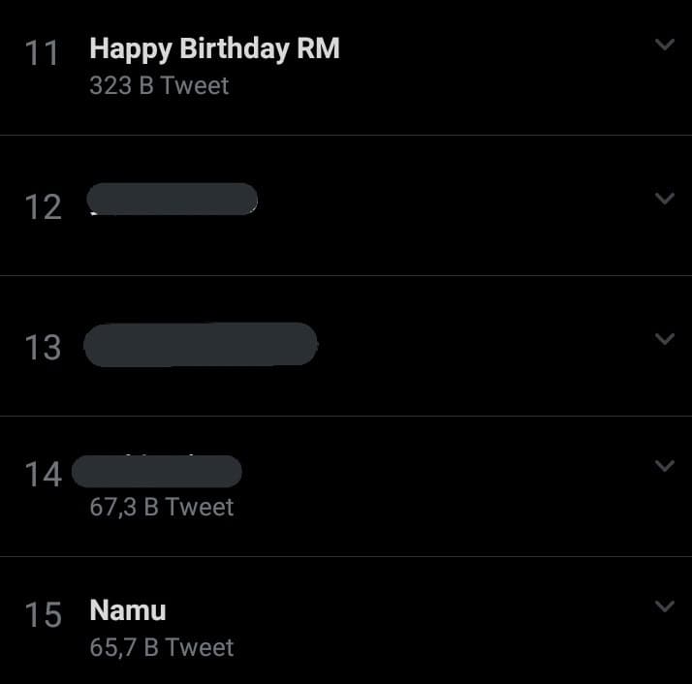Expand the chevron for trend 13

coord(664,339)
